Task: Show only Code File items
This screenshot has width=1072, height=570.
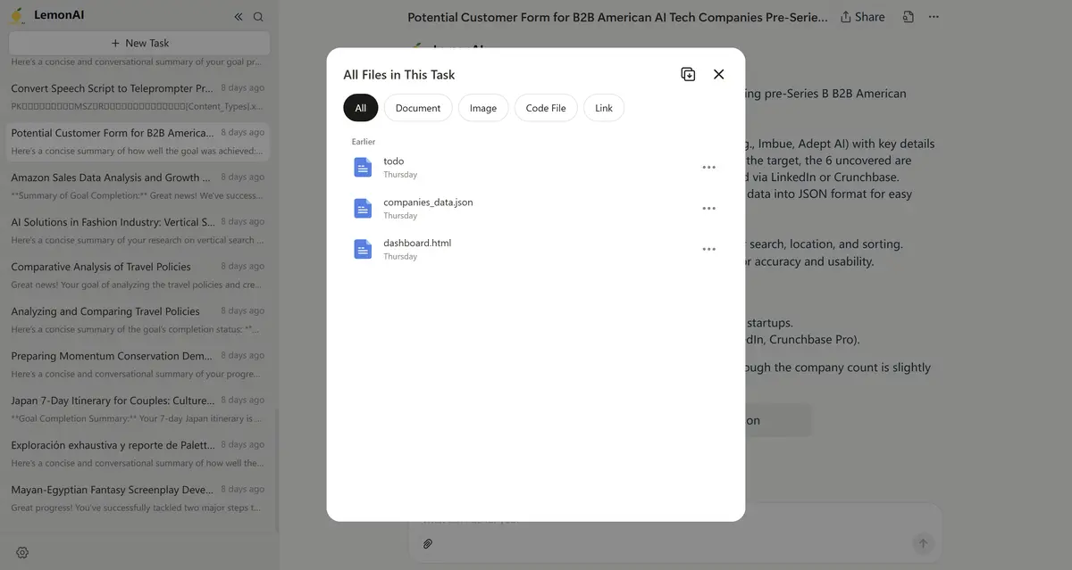Action: coord(546,108)
